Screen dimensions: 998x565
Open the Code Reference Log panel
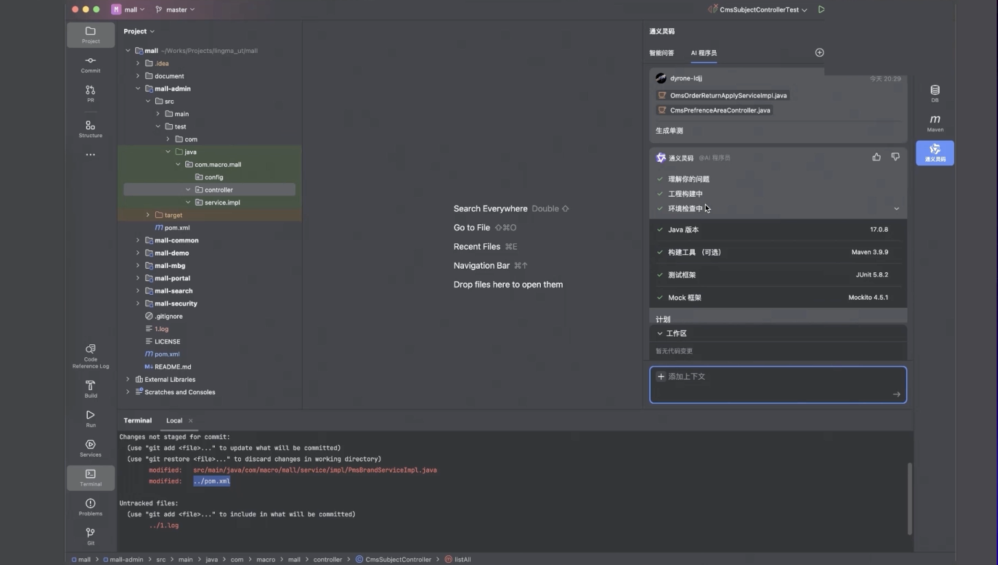91,357
